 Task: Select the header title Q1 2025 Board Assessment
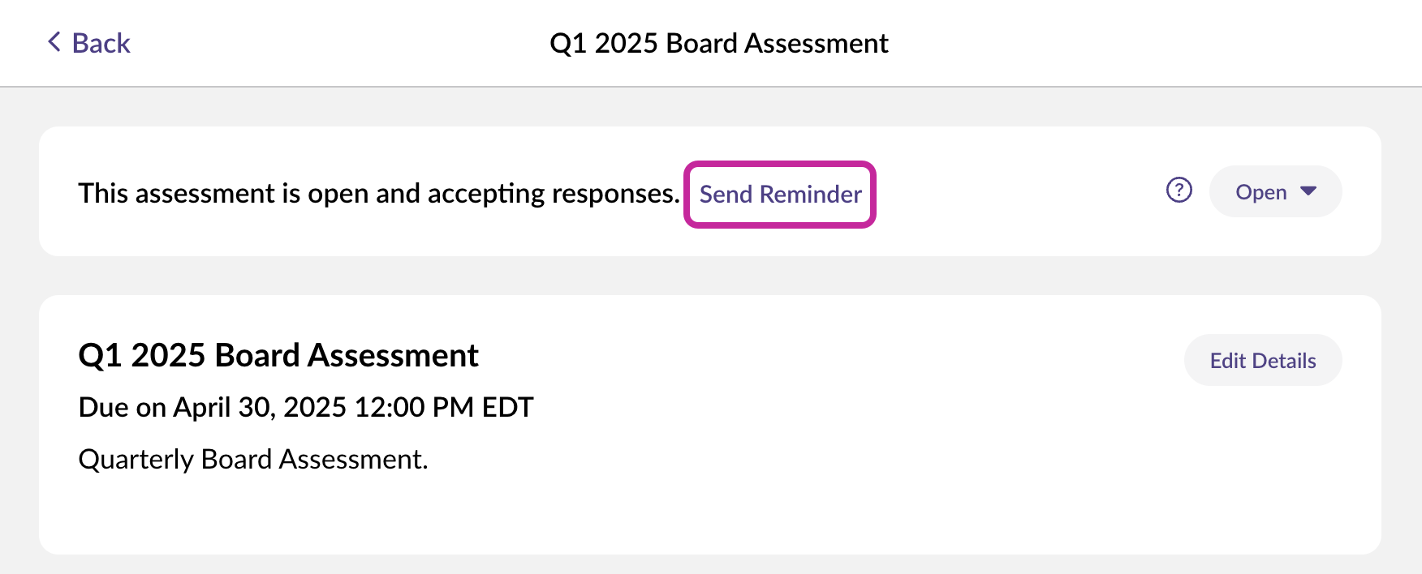(x=719, y=43)
